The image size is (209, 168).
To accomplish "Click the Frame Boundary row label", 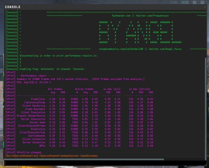I will click(35, 109).
